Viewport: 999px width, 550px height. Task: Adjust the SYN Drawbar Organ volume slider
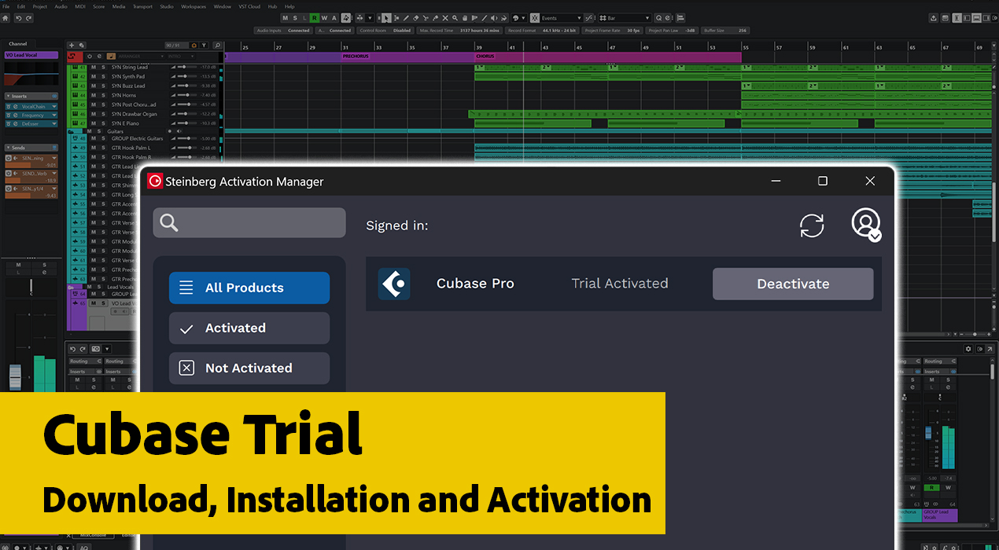187,114
